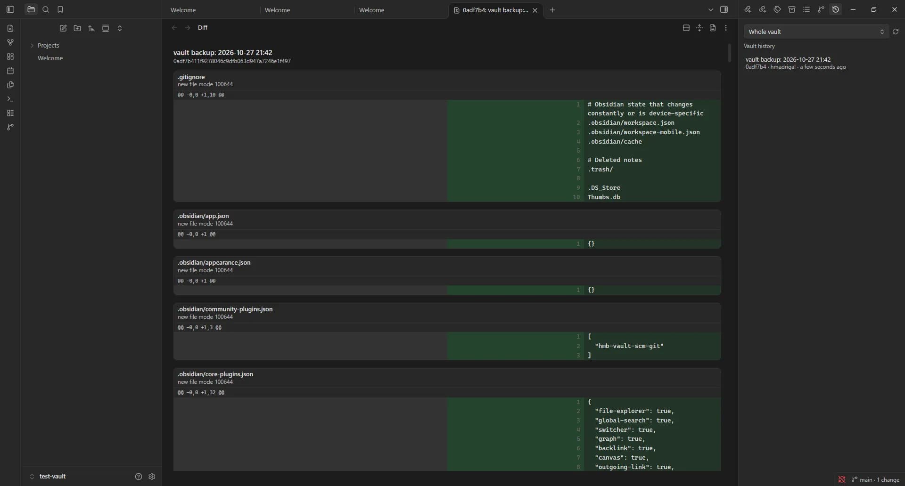Image resolution: width=905 pixels, height=486 pixels.
Task: Refresh the vault history list
Action: tap(896, 32)
